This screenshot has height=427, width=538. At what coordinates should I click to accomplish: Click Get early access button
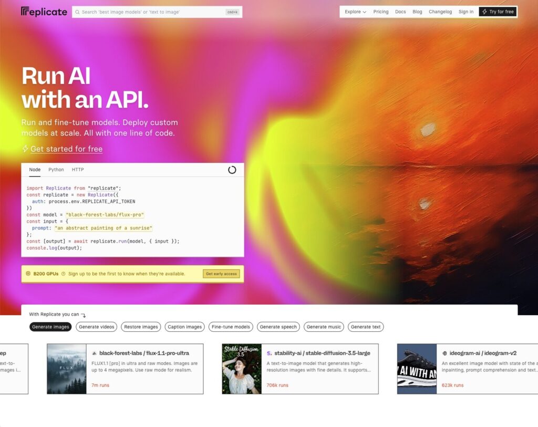221,274
